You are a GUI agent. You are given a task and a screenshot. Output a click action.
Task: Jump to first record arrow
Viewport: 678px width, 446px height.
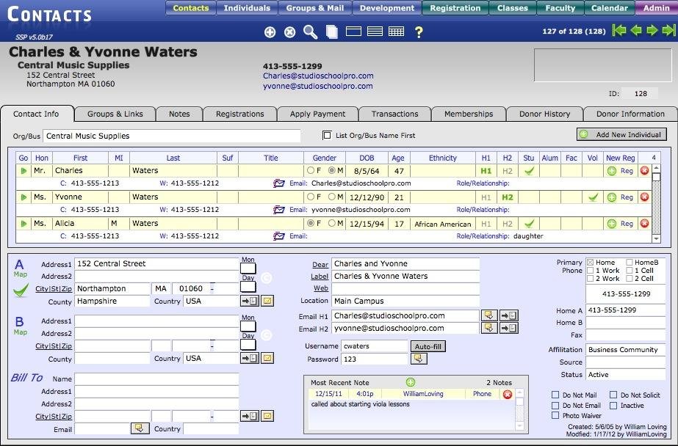619,30
